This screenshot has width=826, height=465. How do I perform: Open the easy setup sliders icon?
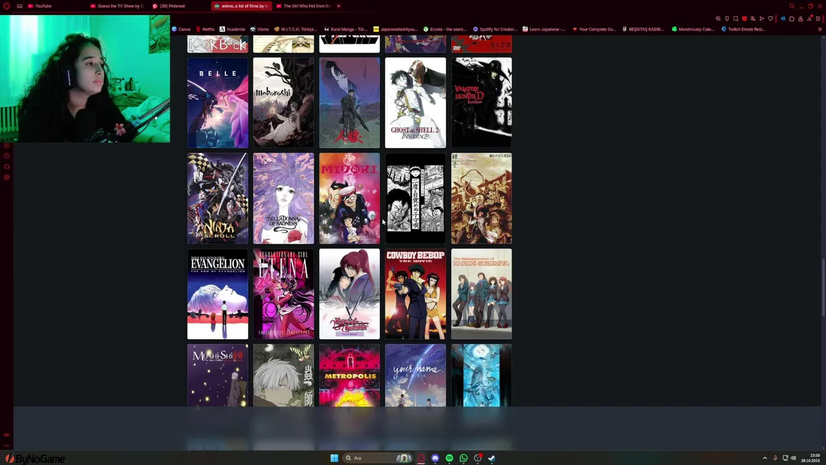coord(818,19)
